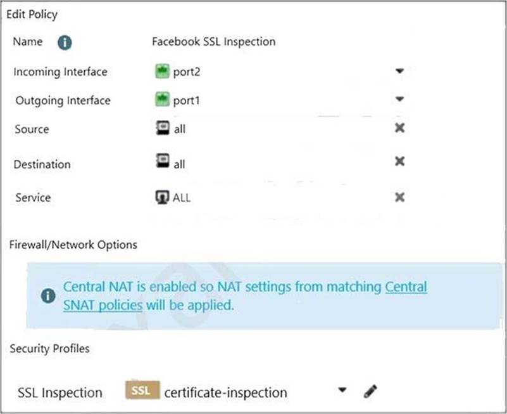Edit the certificate-inspection profile with the pencil
Screen dimensions: 507x414
371,392
